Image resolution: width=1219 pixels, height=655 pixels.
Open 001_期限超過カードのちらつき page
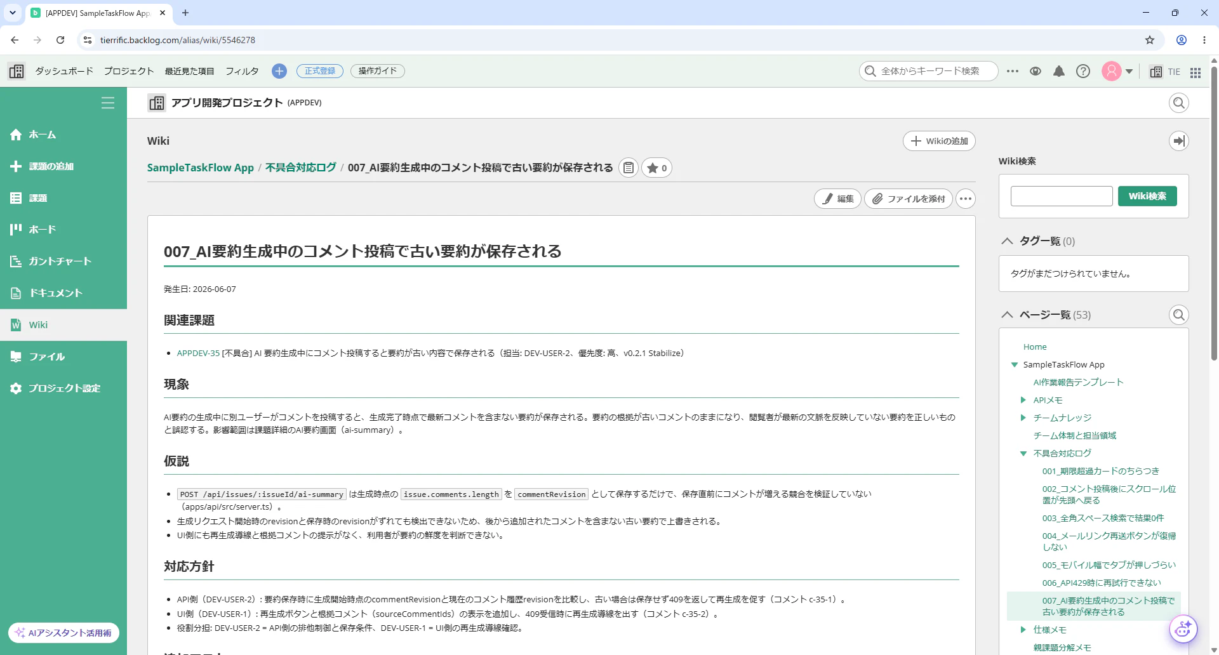click(x=1100, y=472)
